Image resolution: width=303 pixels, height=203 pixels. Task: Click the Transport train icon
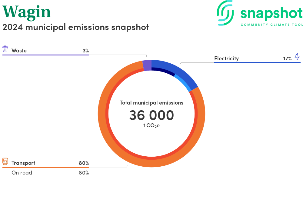tap(5, 161)
